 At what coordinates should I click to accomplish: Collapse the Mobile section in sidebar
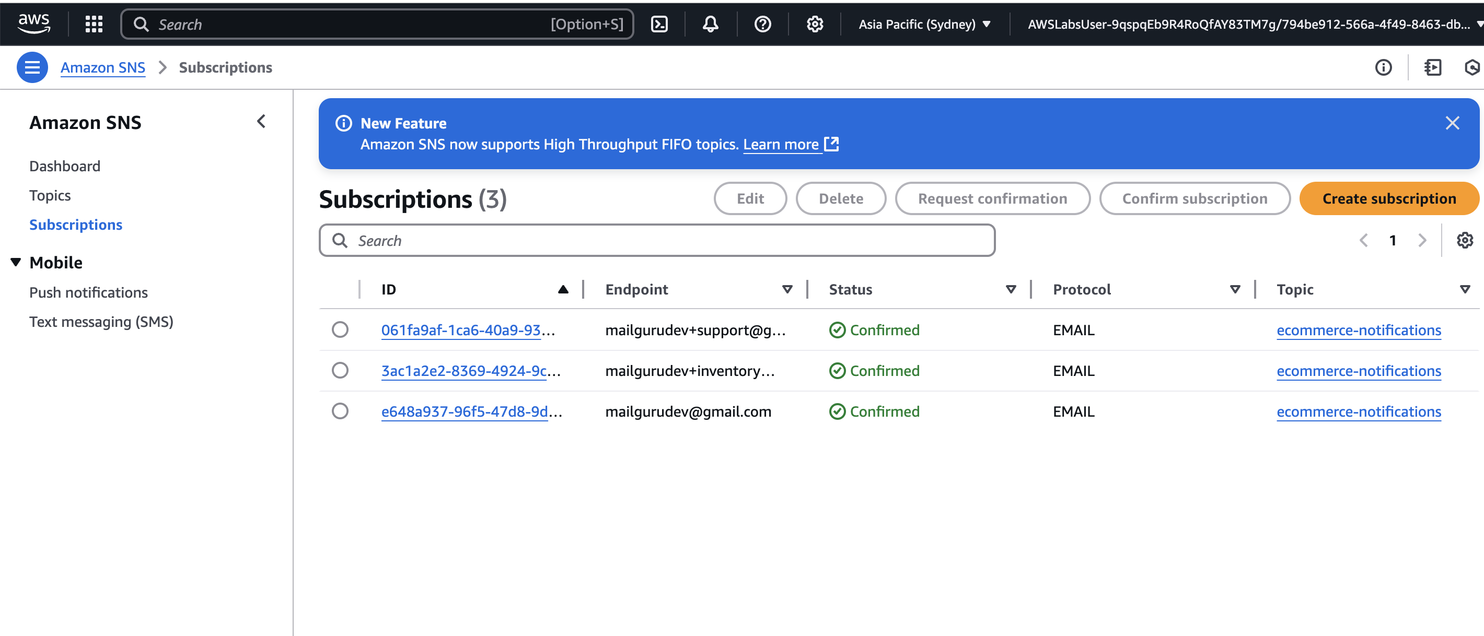pyautogui.click(x=16, y=263)
